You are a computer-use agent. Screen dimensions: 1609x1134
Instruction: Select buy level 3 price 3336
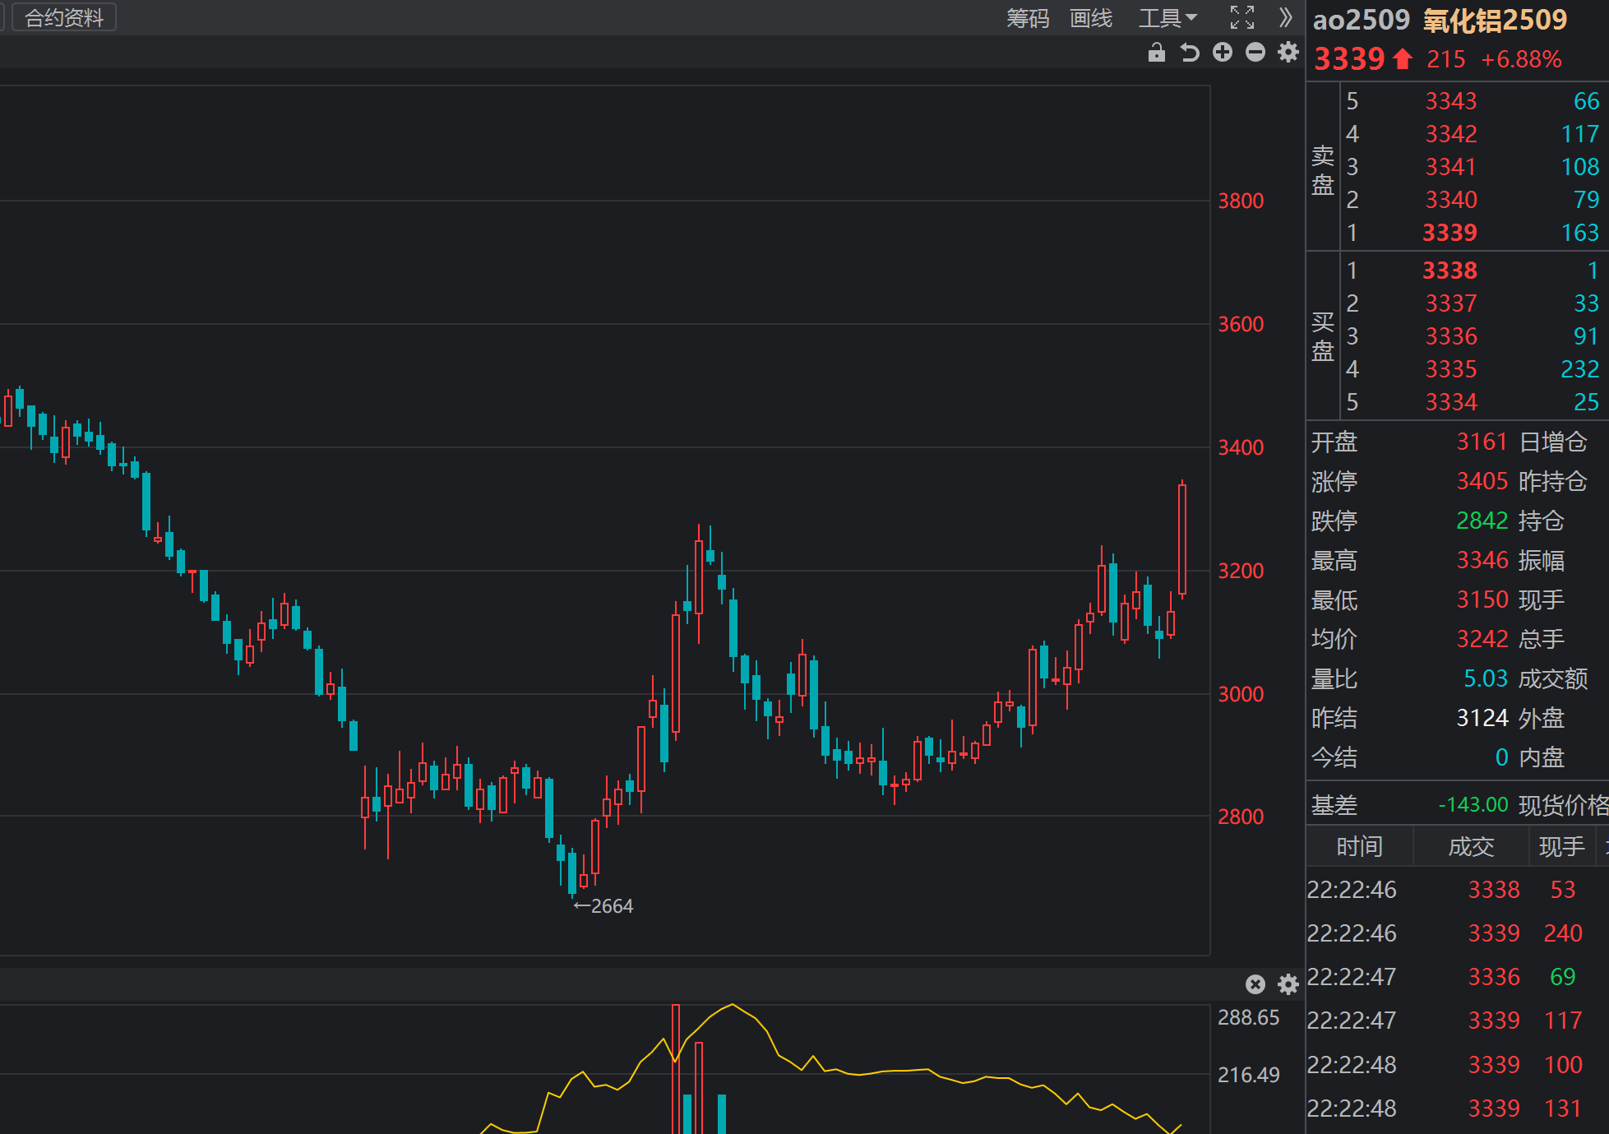1451,336
